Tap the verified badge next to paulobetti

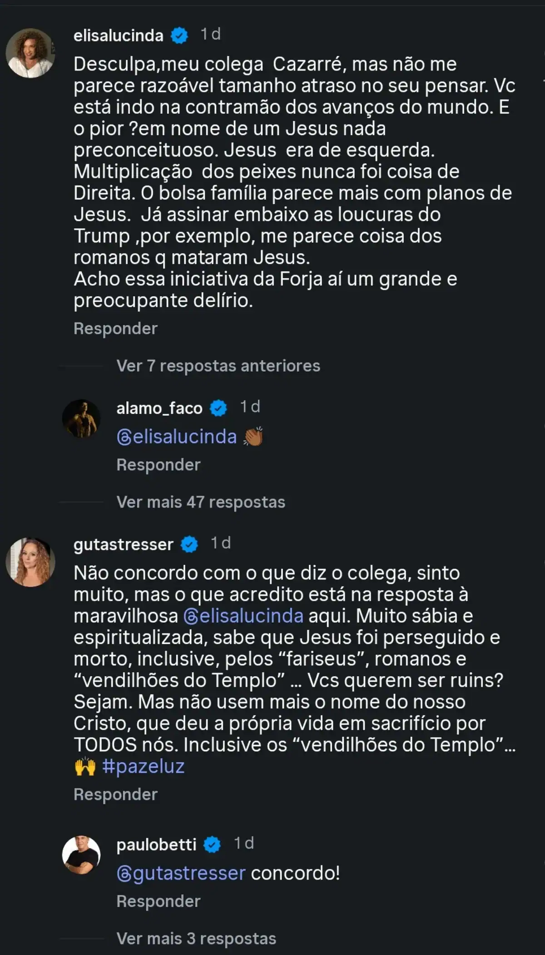[212, 844]
